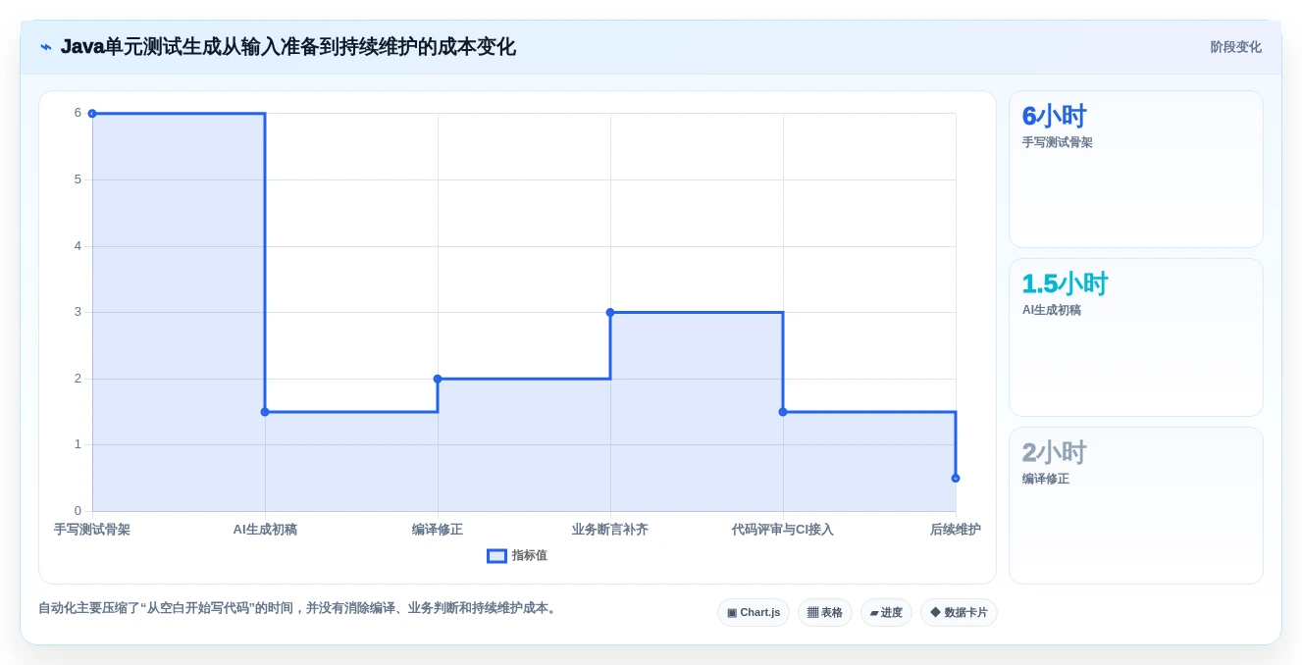Select the 进度 chip

pyautogui.click(x=886, y=612)
